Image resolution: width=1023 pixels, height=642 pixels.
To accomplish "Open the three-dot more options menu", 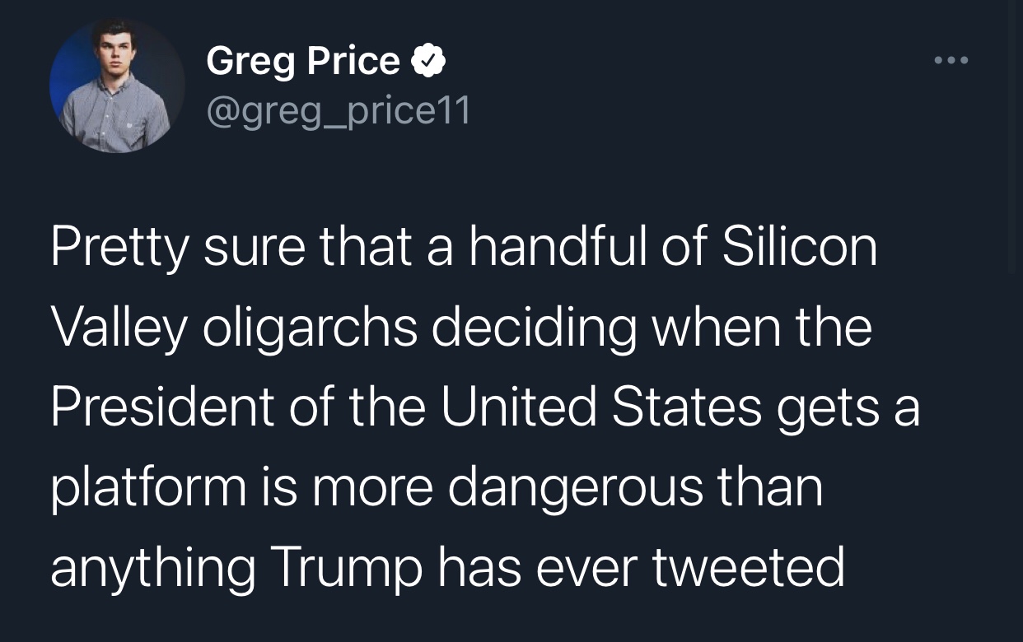I will tap(952, 61).
